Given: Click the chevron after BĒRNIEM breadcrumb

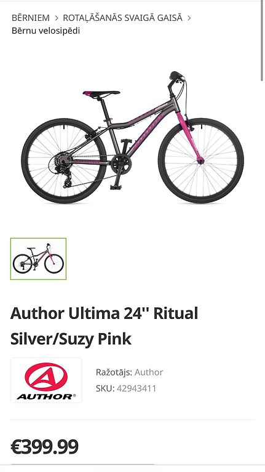Looking at the screenshot, I should [x=57, y=18].
